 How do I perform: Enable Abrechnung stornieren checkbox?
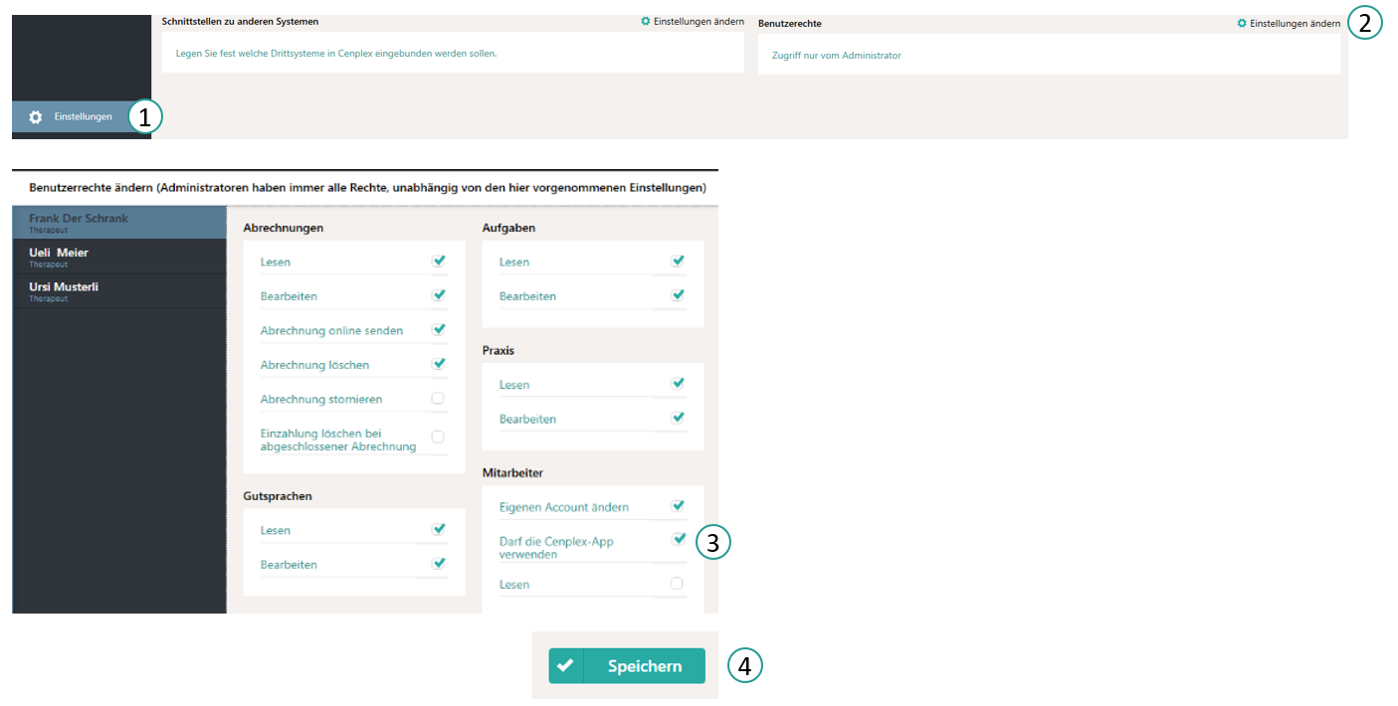[x=438, y=399]
